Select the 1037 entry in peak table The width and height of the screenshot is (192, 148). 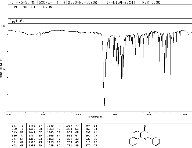click(72, 126)
